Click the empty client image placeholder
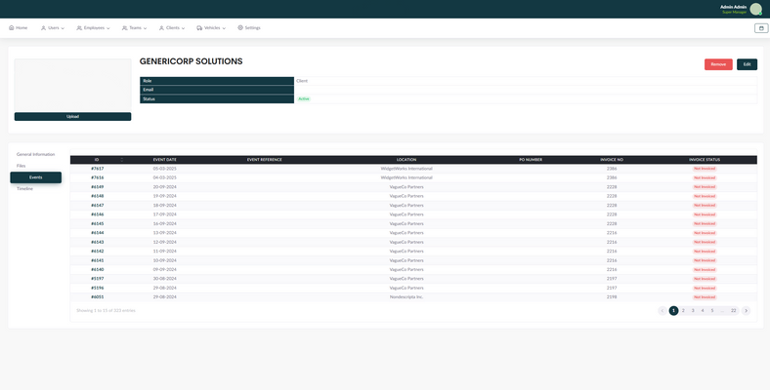 (x=72, y=85)
